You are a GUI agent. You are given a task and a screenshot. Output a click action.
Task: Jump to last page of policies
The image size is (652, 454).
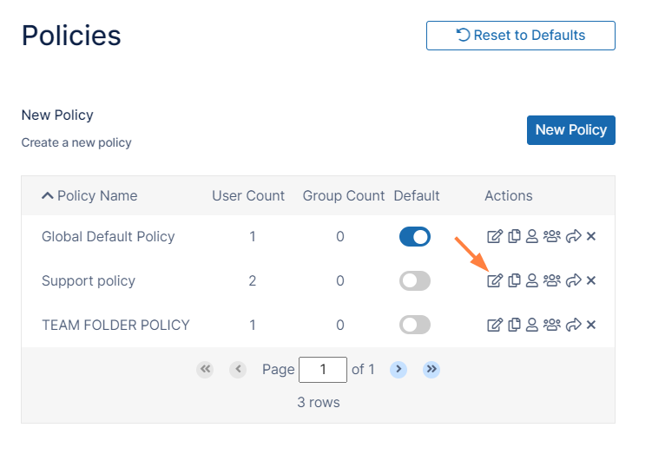click(x=431, y=369)
